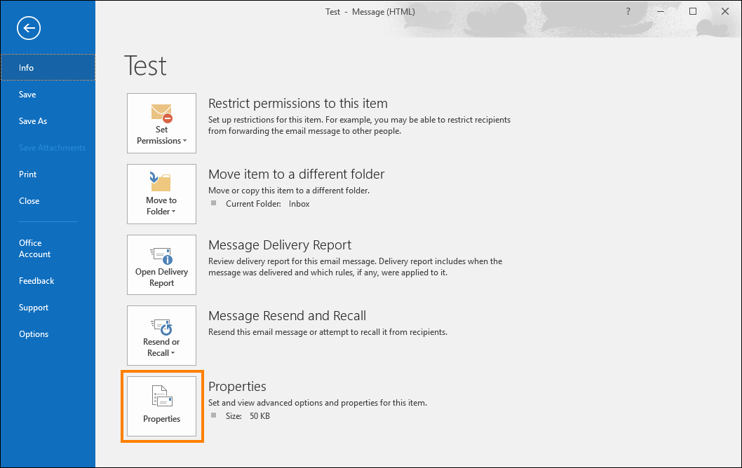Click the greyed-out Save Attachments item
742x468 pixels.
click(52, 148)
